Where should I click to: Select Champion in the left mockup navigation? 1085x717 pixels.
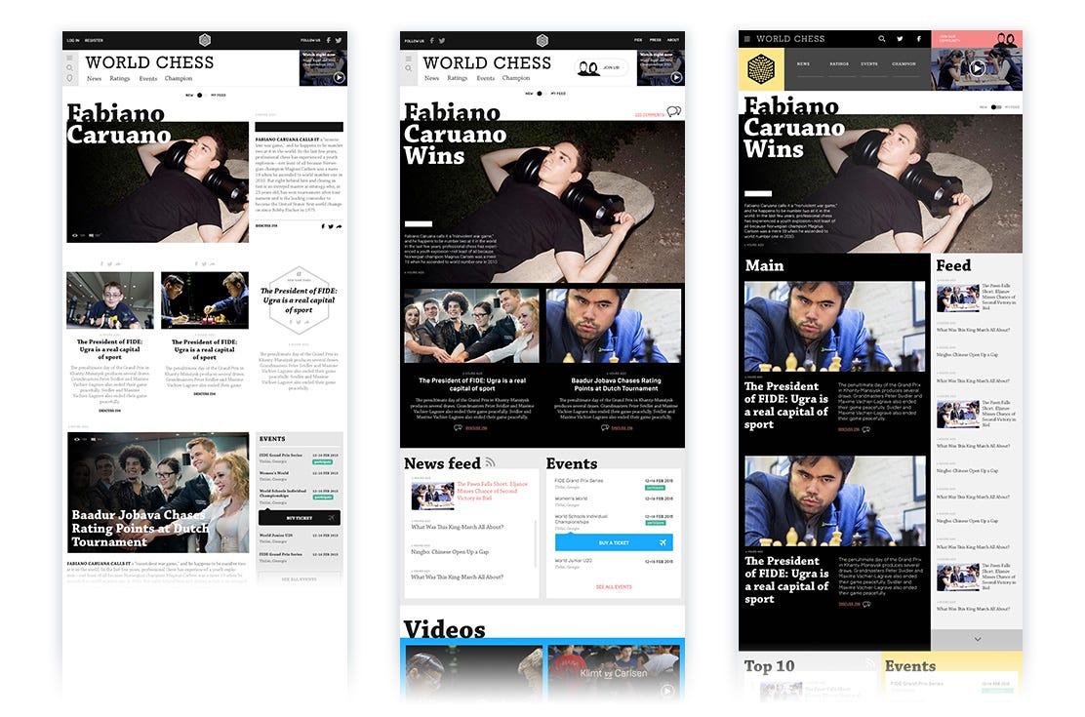tap(179, 78)
